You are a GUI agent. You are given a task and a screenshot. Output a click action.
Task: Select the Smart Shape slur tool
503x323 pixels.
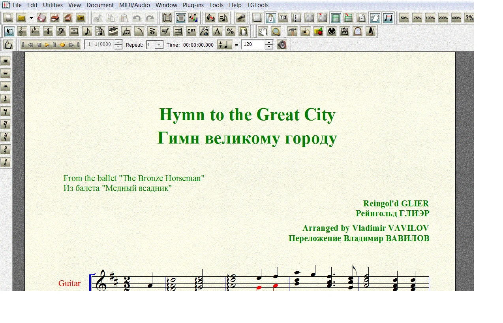139,31
